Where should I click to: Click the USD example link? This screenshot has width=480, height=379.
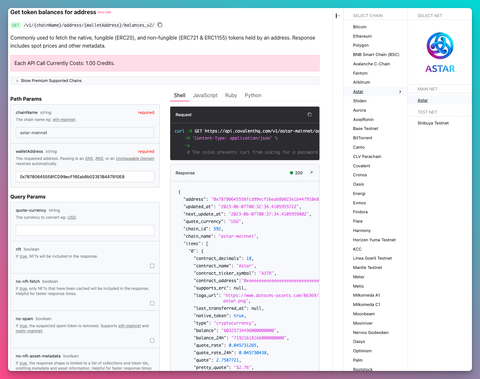pos(72,217)
